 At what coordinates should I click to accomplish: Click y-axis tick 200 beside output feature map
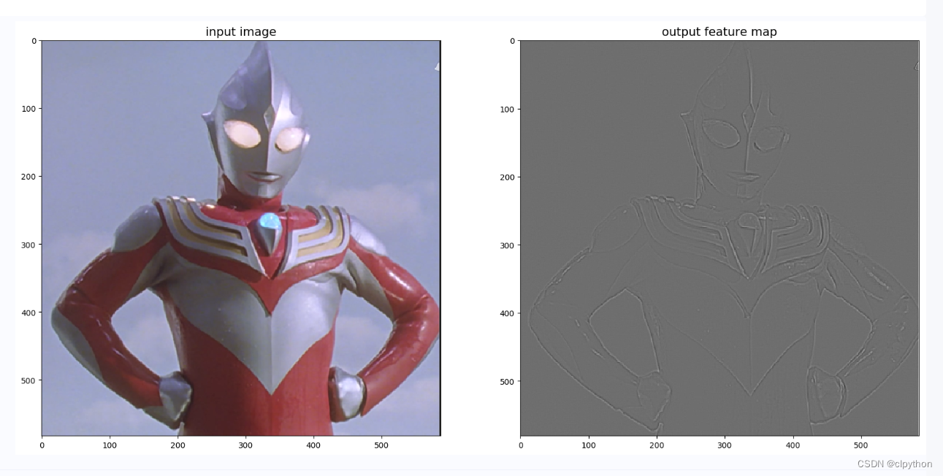[507, 177]
